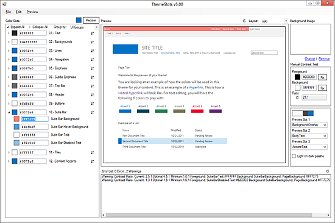Recalculate the contrast Ratio with its refresh icon
This screenshot has height=223, width=335.
(297, 97)
